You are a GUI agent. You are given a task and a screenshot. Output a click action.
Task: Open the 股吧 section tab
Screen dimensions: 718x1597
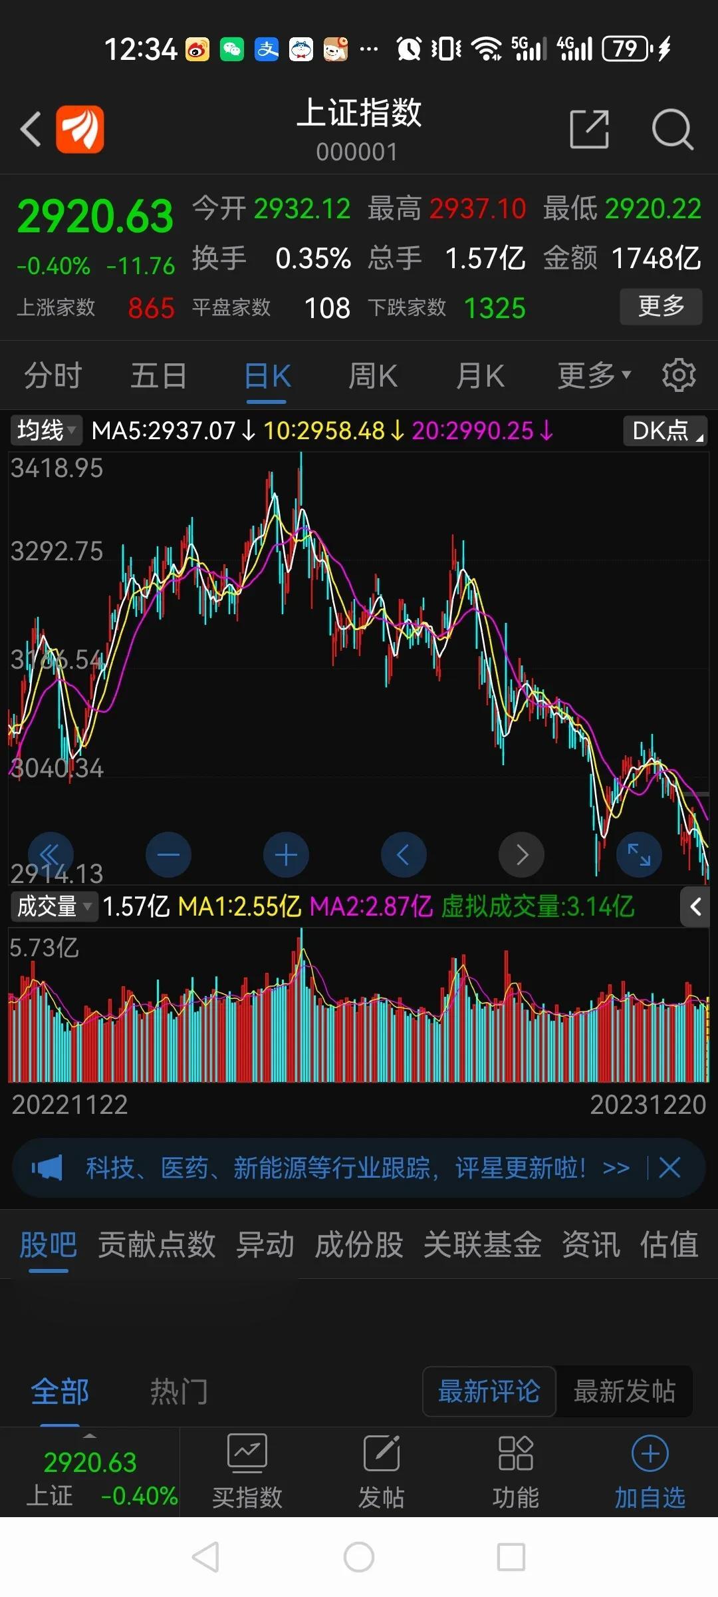point(49,1244)
